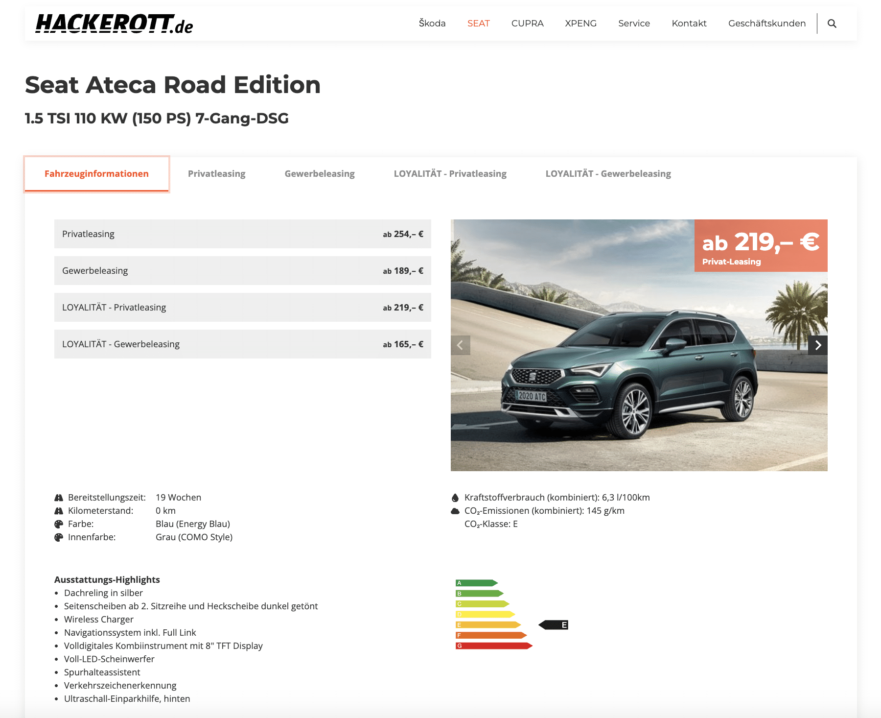881x718 pixels.
Task: Click the Seat Ateca car photo
Action: coord(636,372)
